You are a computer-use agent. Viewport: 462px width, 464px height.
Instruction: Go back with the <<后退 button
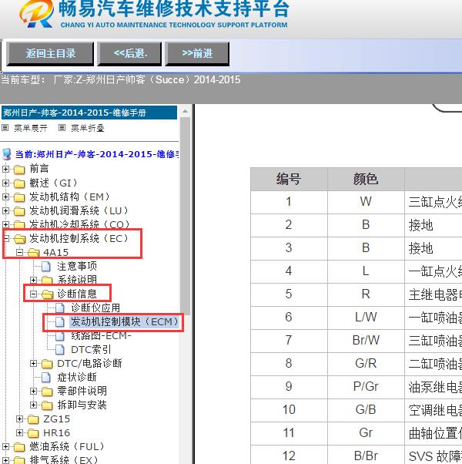coord(130,53)
